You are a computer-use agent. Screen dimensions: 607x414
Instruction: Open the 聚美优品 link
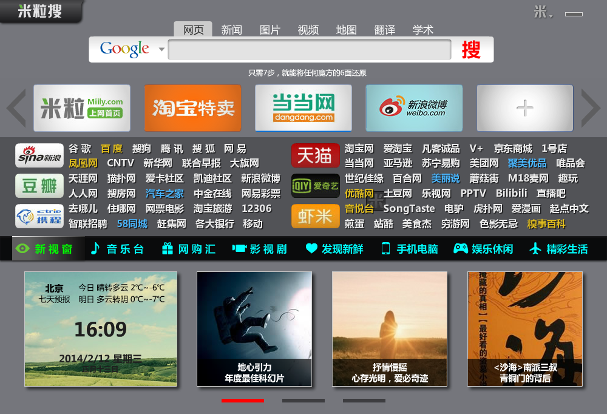pyautogui.click(x=527, y=163)
